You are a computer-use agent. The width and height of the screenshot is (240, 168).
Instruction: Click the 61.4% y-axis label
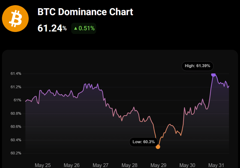(16, 74)
